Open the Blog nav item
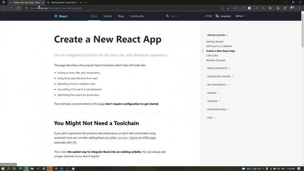The width and height of the screenshot is (304, 171). 121,16
